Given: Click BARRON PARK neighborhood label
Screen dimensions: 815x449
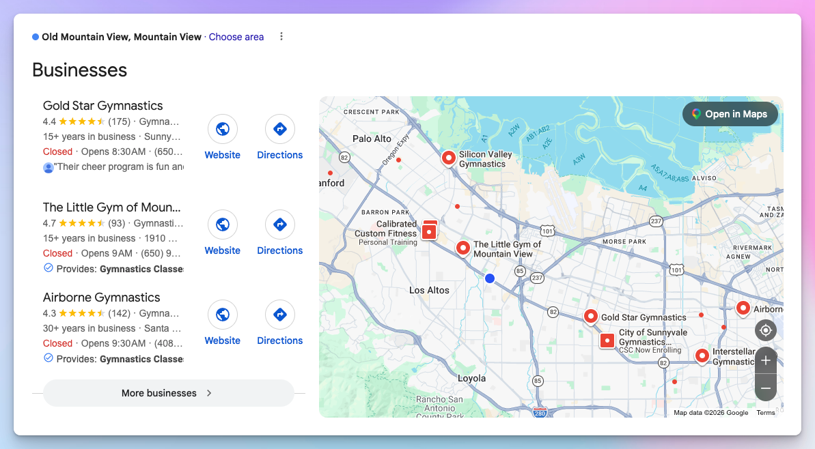Looking at the screenshot, I should click(x=385, y=212).
